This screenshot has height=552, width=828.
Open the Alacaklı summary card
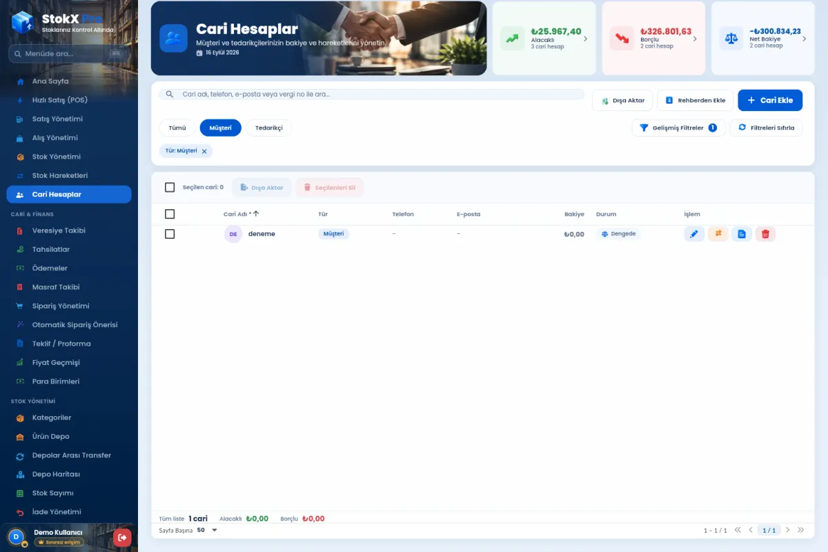(x=544, y=39)
